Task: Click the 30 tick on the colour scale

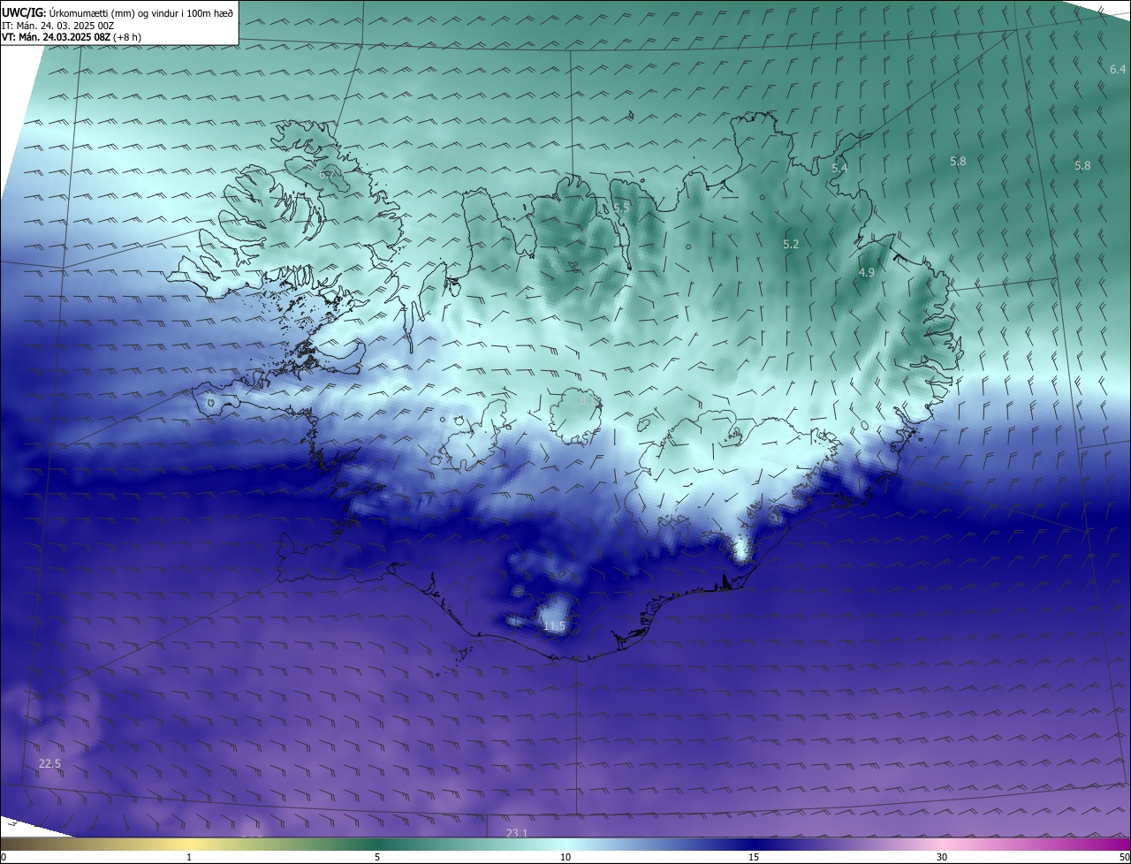Action: click(942, 857)
